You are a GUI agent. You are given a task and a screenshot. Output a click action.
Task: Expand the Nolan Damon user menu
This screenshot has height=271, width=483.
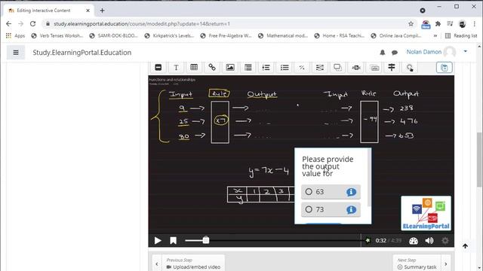pos(466,52)
